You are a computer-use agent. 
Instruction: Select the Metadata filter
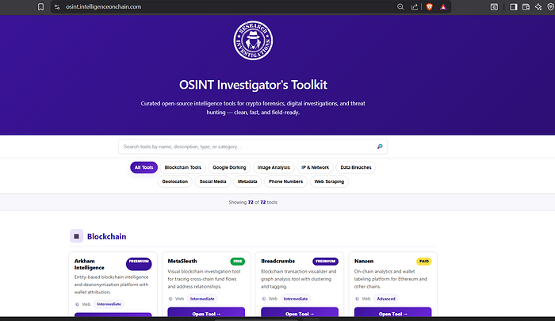coord(247,182)
